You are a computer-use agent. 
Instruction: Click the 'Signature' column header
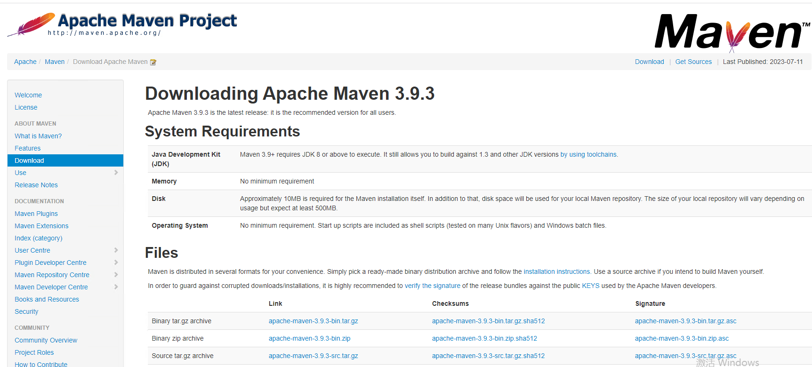pos(650,303)
